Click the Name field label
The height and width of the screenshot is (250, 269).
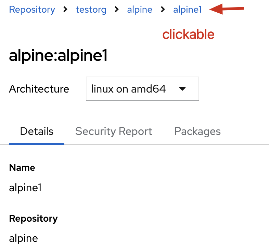point(22,168)
